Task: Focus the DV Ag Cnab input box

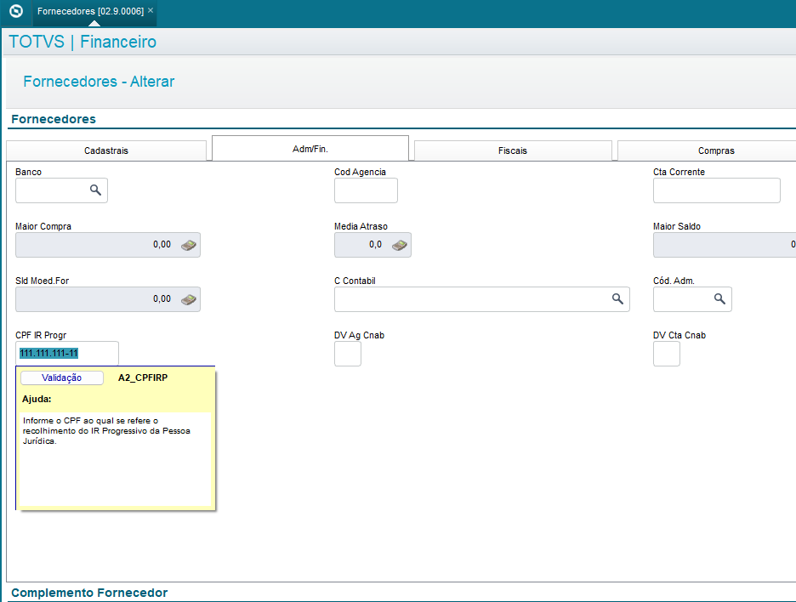Action: pos(348,354)
